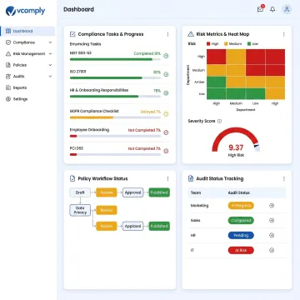The width and height of the screenshot is (300, 300).
Task: Click the 'Team' column header
Action: coord(196,192)
